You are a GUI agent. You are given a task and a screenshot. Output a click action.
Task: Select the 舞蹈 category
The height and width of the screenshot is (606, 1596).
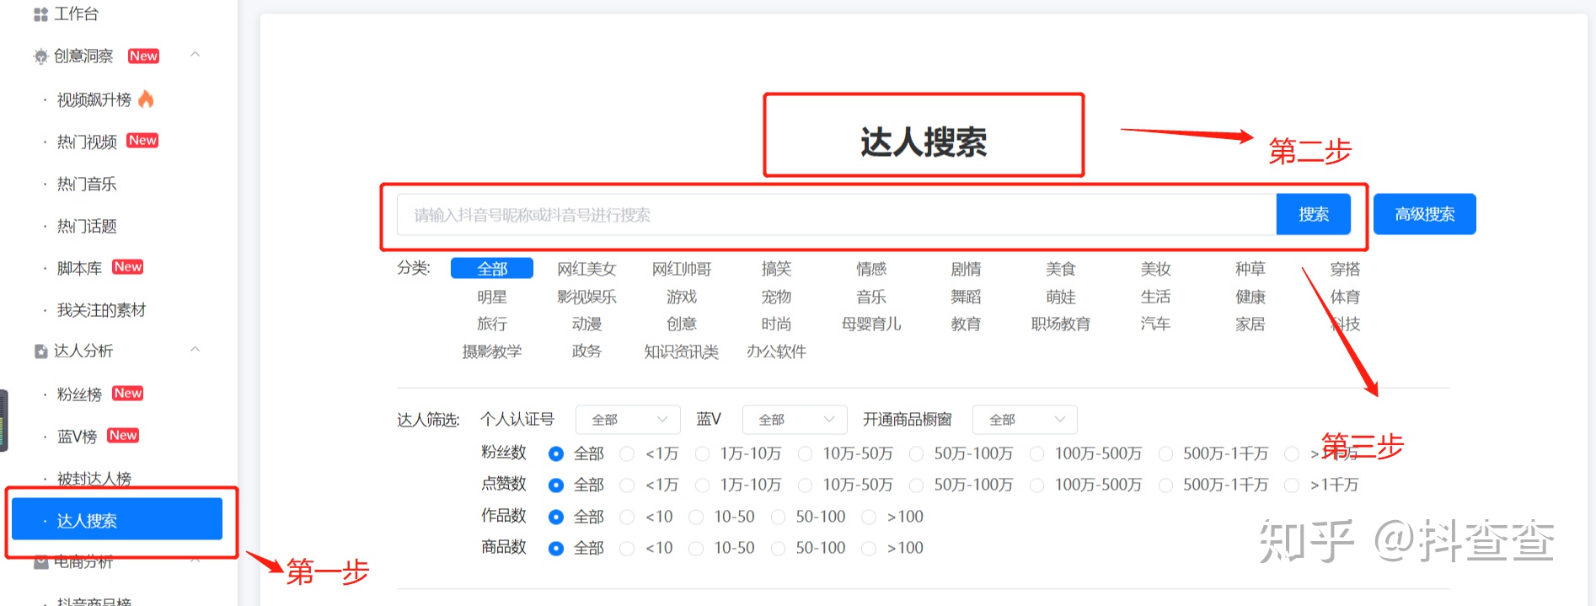[x=966, y=297]
